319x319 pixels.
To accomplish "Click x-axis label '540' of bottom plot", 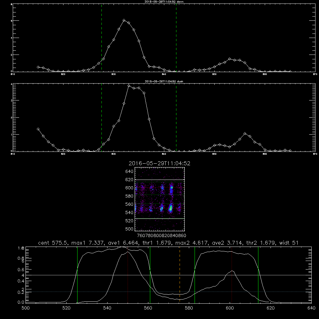I will click(x=107, y=308).
